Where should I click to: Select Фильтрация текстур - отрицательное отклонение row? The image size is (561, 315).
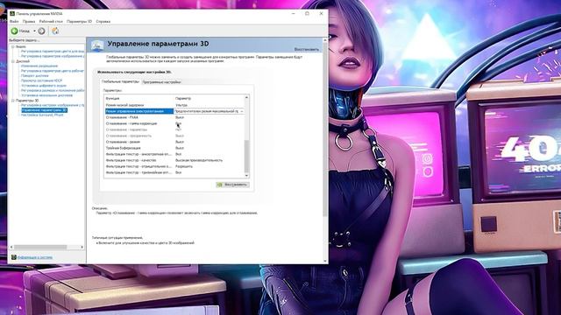(x=174, y=166)
